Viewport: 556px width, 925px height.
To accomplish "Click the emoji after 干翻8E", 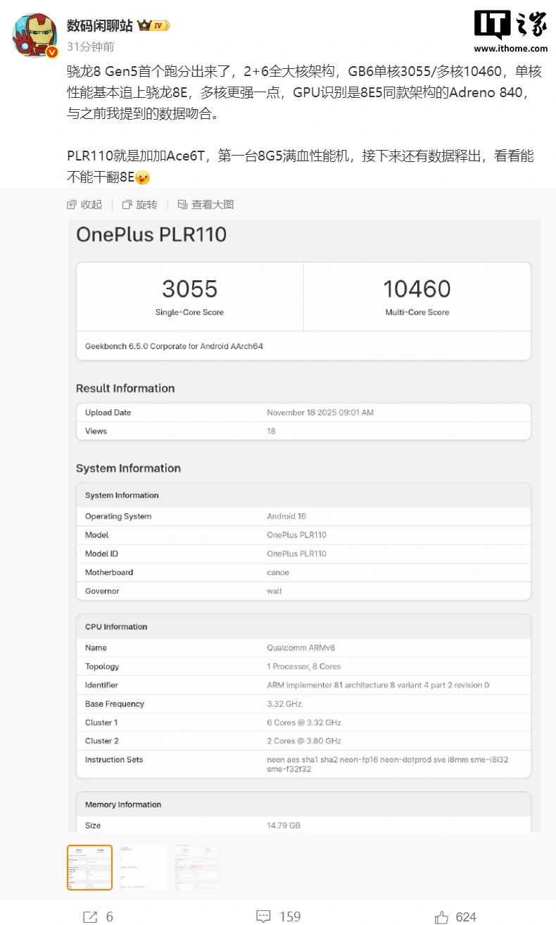I will pyautogui.click(x=143, y=178).
